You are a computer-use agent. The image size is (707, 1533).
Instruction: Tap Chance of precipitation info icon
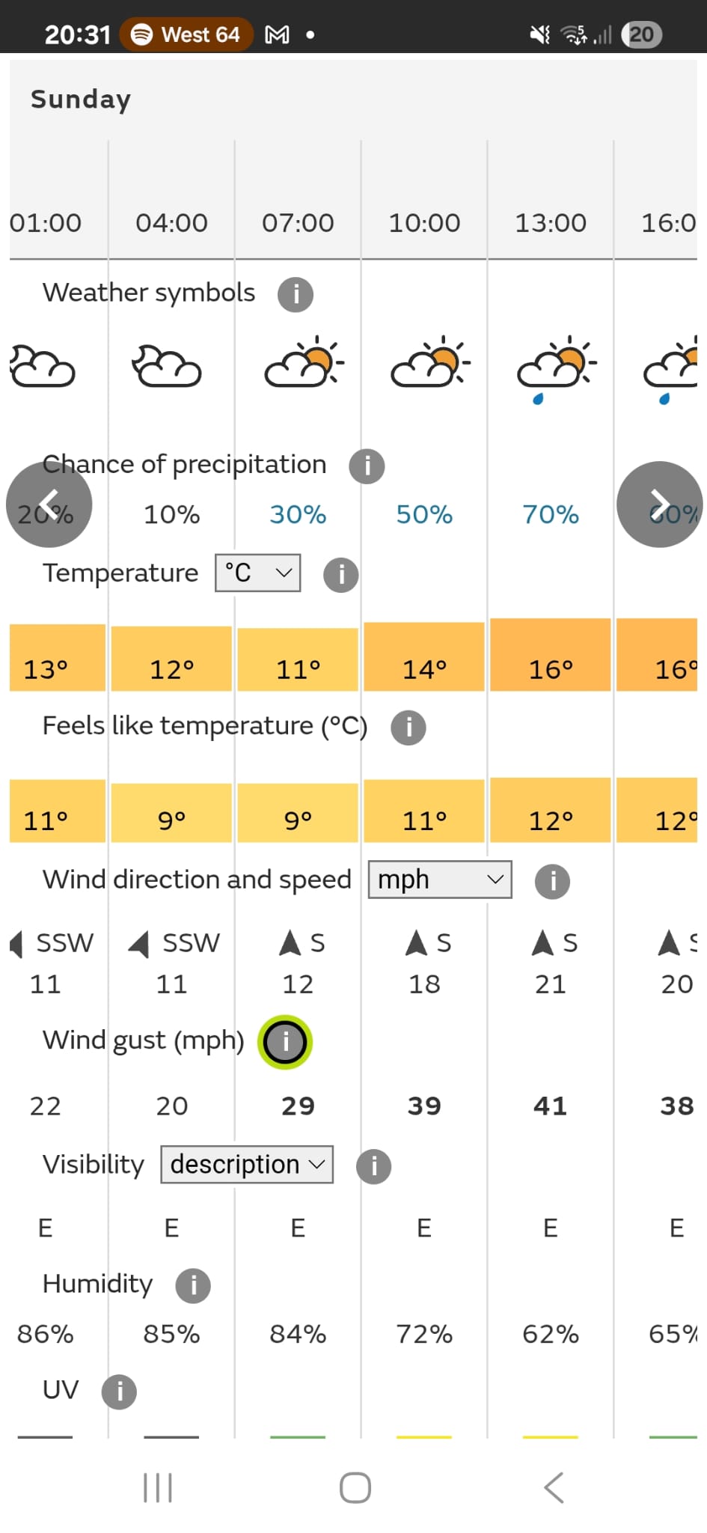click(367, 466)
